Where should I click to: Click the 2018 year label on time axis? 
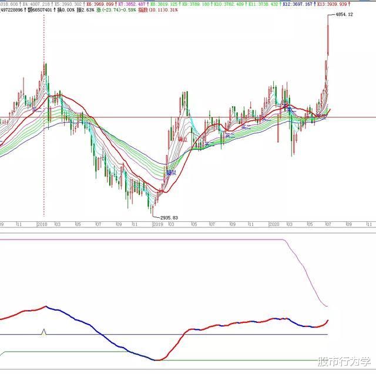pos(42,224)
